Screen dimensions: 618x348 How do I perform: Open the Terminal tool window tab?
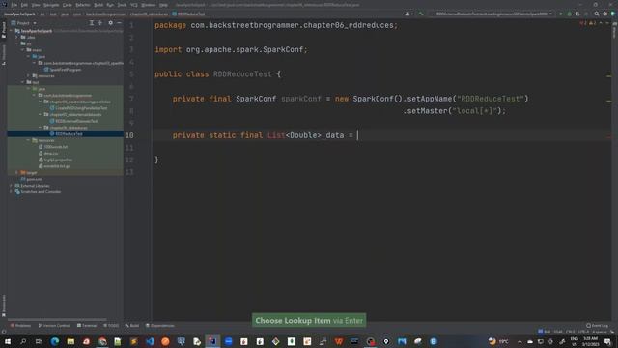click(x=87, y=326)
